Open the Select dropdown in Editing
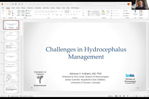 coord(126,16)
